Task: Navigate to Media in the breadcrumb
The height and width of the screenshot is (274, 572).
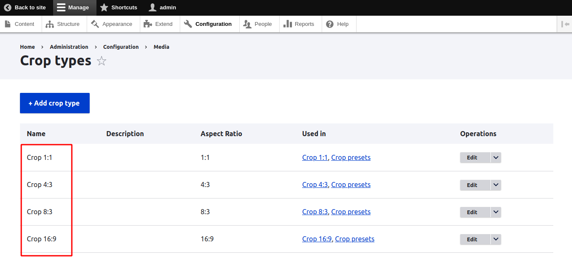Action: [161, 47]
